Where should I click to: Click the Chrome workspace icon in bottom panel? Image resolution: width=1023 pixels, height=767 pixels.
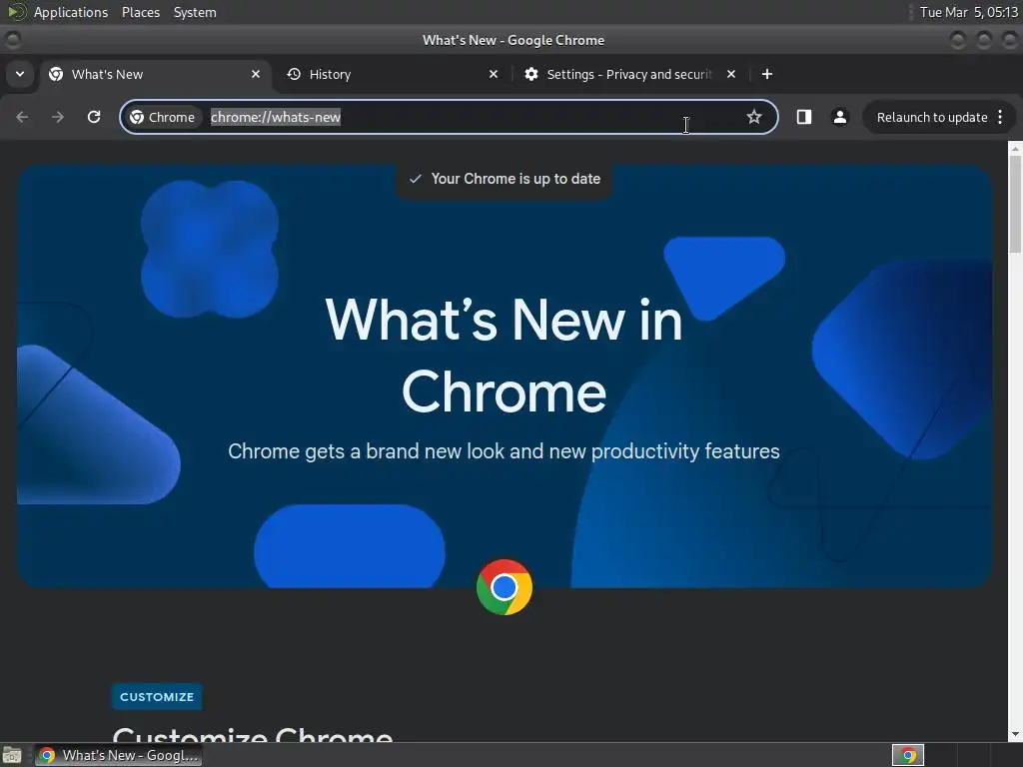[x=907, y=755]
